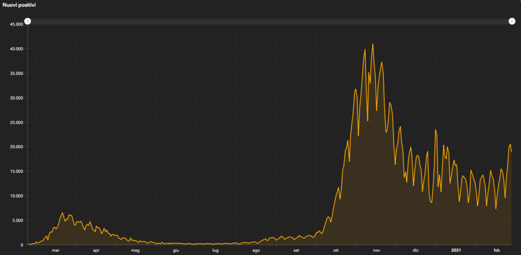Click the middle of the range slider track
The image size is (521, 255).
coord(270,21)
